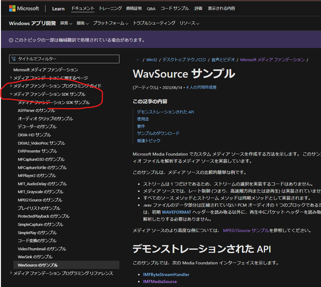Select the highlighted WavSource のサンプル item
Image resolution: width=321 pixels, height=287 pixels.
click(66, 265)
